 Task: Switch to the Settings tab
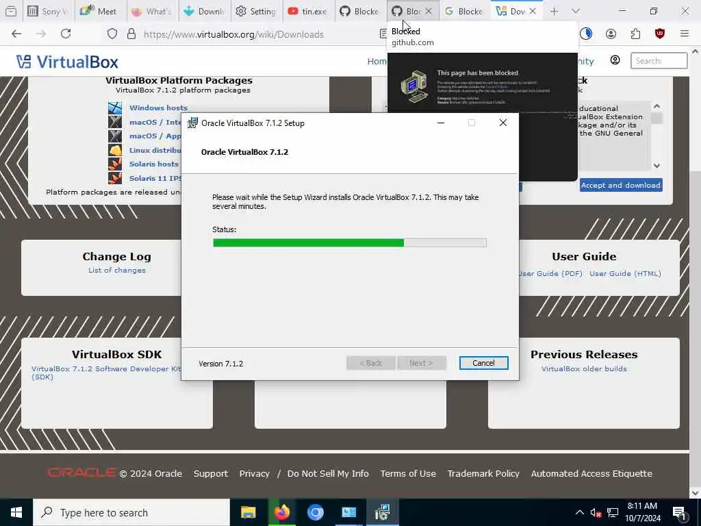click(x=257, y=11)
